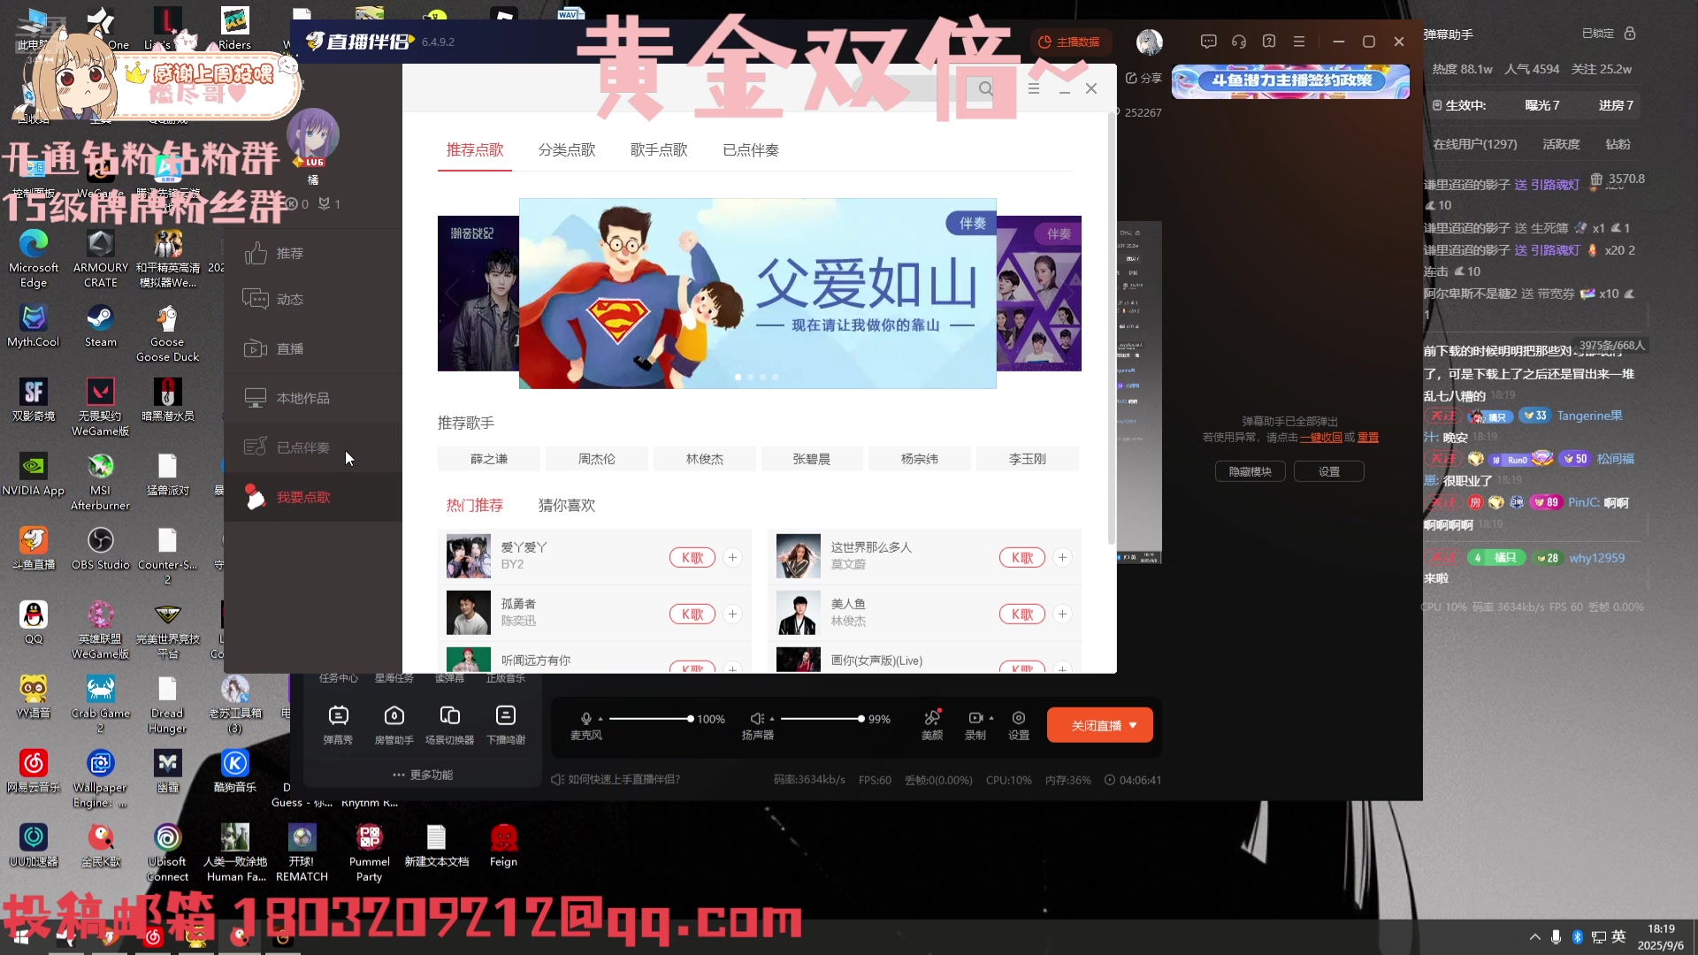Switch to the 歌手点歌 tab

coord(659,150)
